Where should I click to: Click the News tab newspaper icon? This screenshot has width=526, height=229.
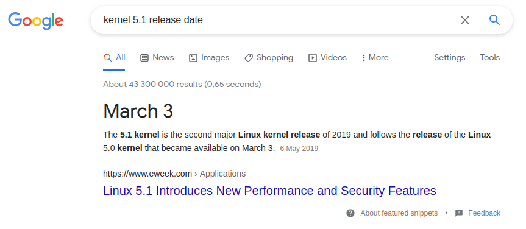[144, 58]
